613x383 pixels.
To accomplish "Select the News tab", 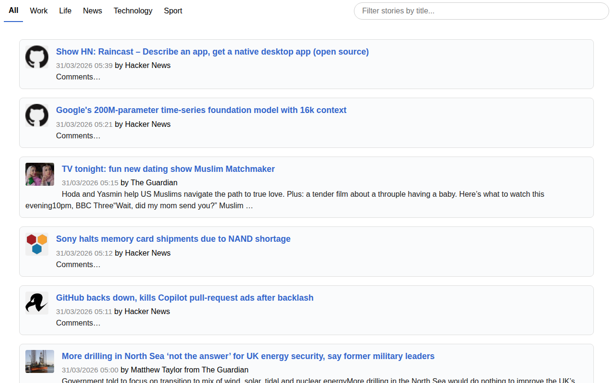I will (92, 11).
